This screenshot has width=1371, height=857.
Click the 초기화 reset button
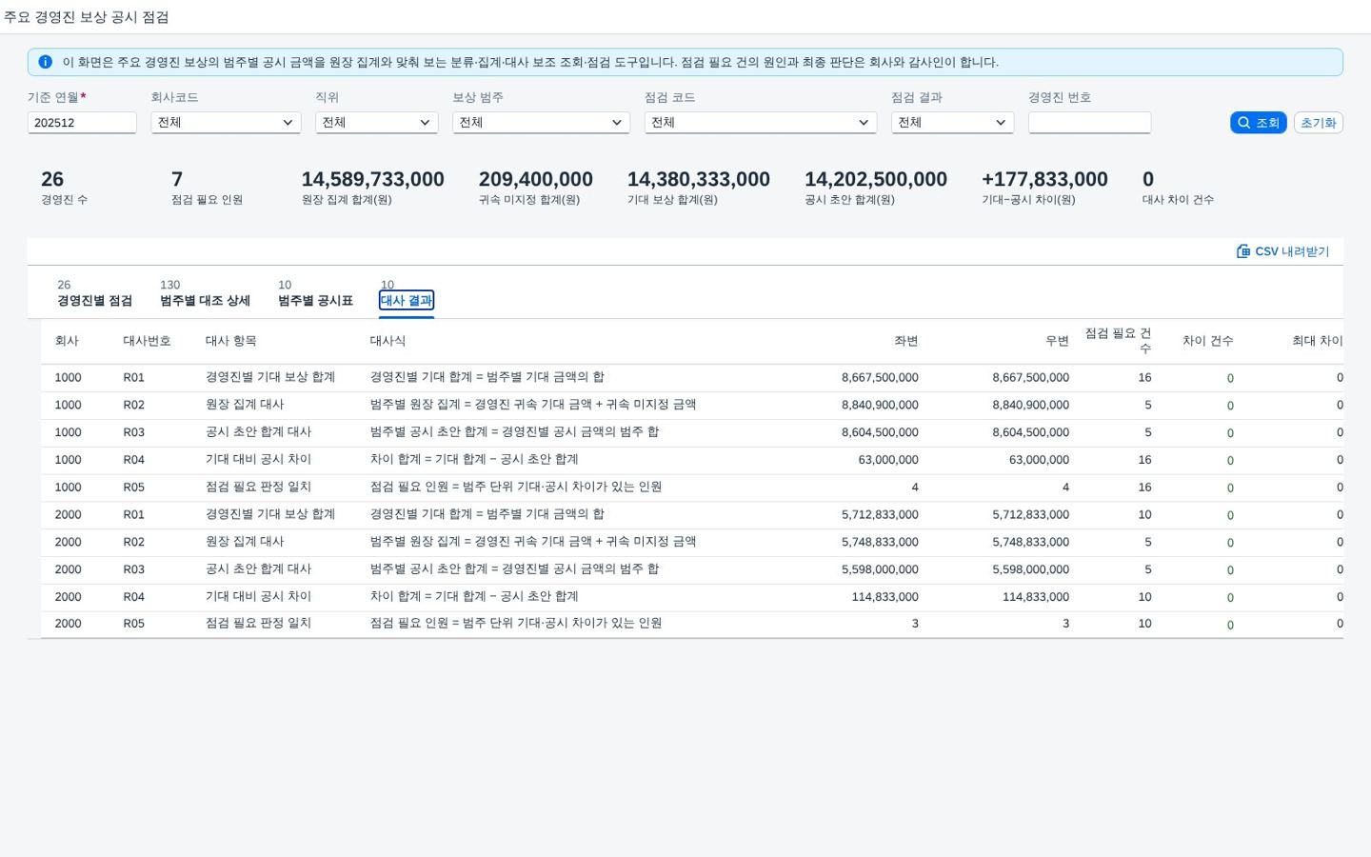click(1318, 123)
